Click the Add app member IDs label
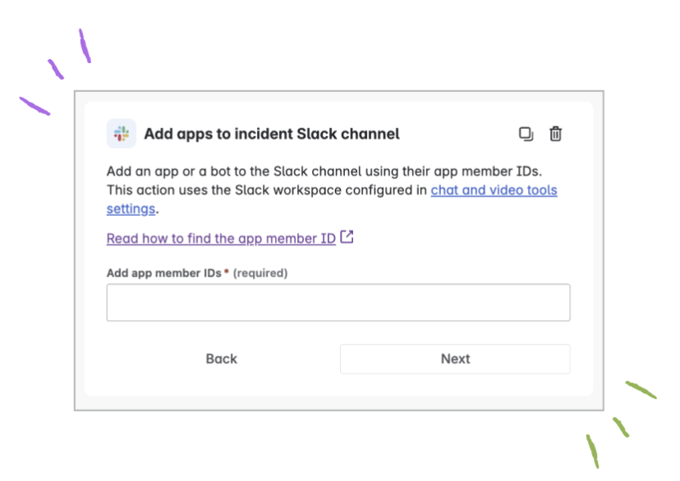Screen dimensions: 680x481 pos(164,273)
